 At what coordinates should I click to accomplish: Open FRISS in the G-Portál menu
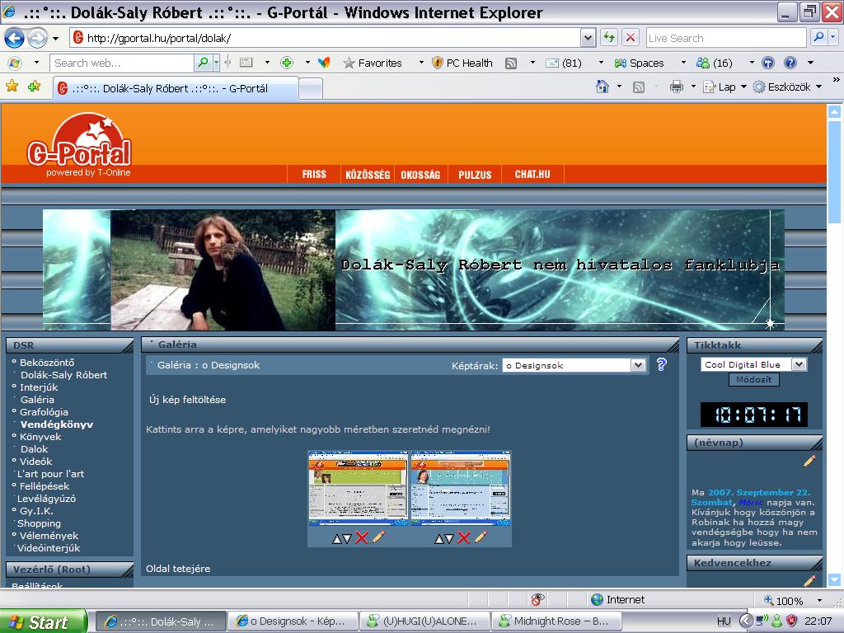314,175
